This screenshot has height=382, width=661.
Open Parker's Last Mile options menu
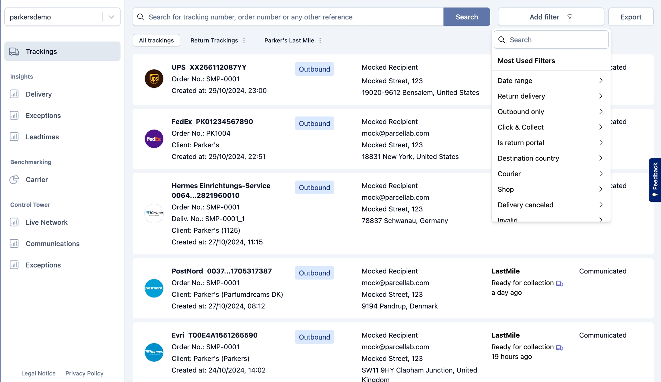coord(320,40)
